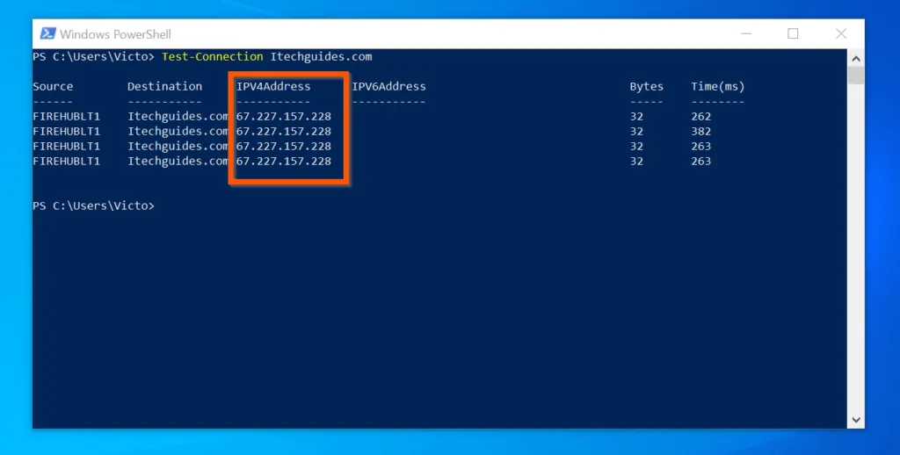
Task: Click the Windows PowerShell window title
Action: click(x=115, y=34)
